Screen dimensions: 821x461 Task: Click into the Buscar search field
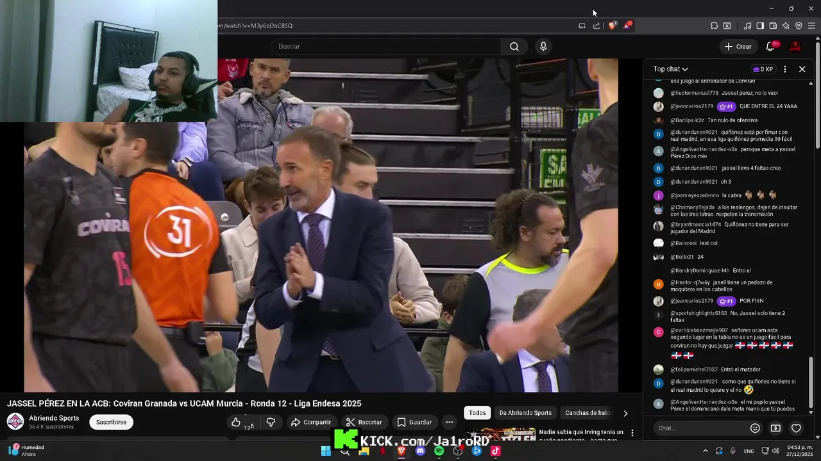386,46
